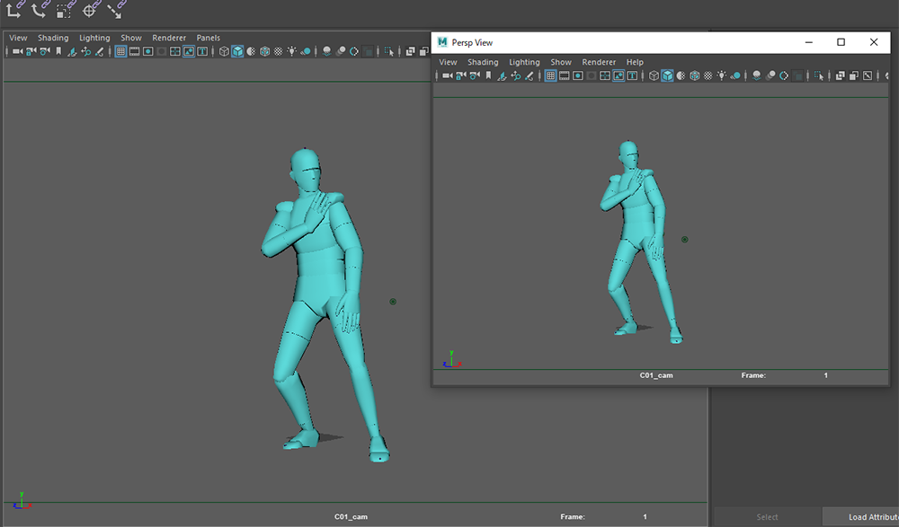Click the textured display icon in main viewport

tap(278, 52)
